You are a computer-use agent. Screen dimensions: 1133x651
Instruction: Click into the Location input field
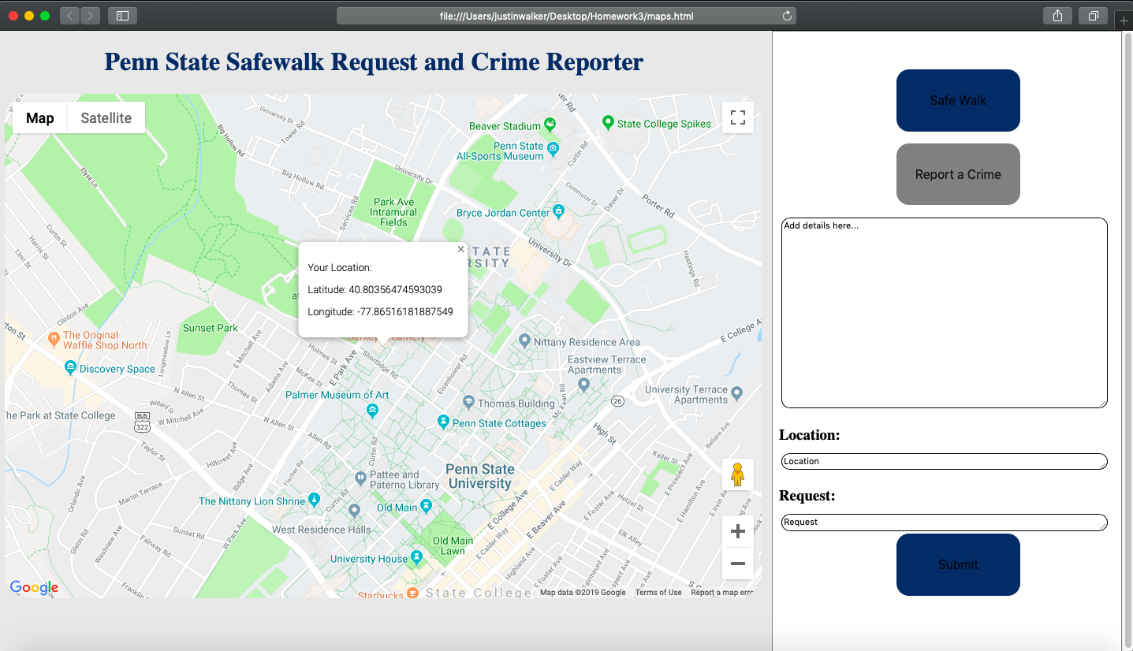(945, 461)
